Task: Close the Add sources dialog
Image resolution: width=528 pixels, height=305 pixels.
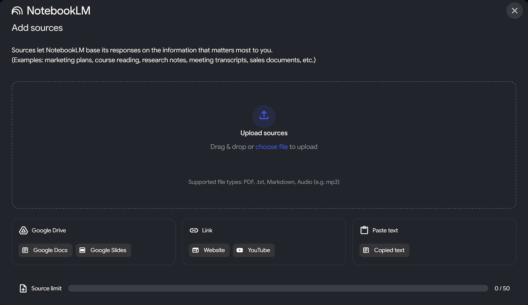Action: point(514,11)
